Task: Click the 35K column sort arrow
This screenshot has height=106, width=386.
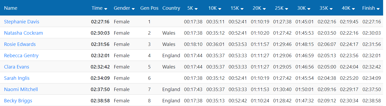Action: (331, 9)
